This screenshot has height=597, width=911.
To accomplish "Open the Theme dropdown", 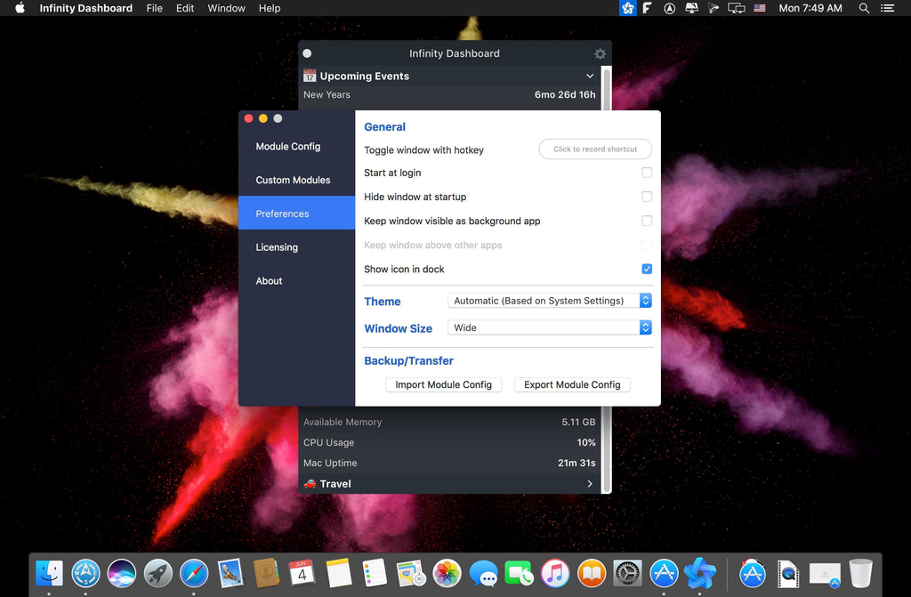I will click(x=550, y=301).
